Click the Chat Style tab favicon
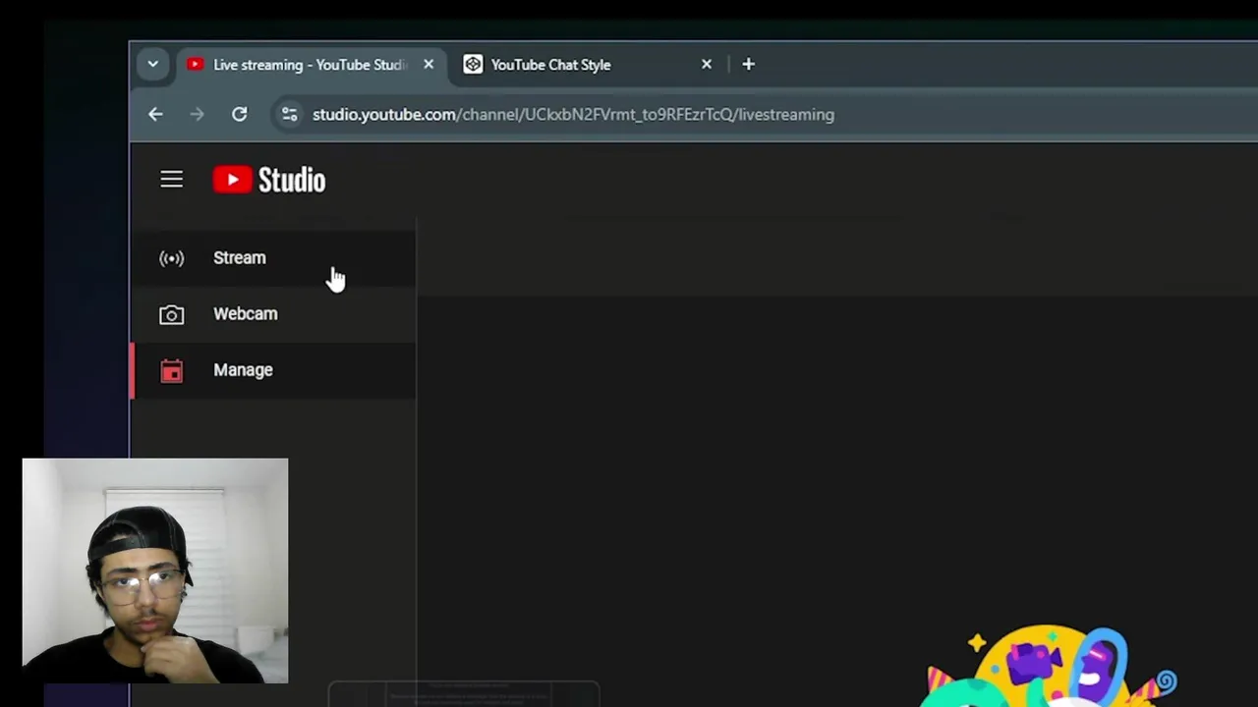Screen dimensions: 1258x707 473,65
